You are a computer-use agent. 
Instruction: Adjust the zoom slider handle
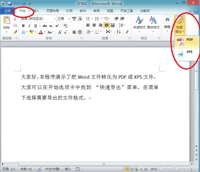[x=176, y=169]
